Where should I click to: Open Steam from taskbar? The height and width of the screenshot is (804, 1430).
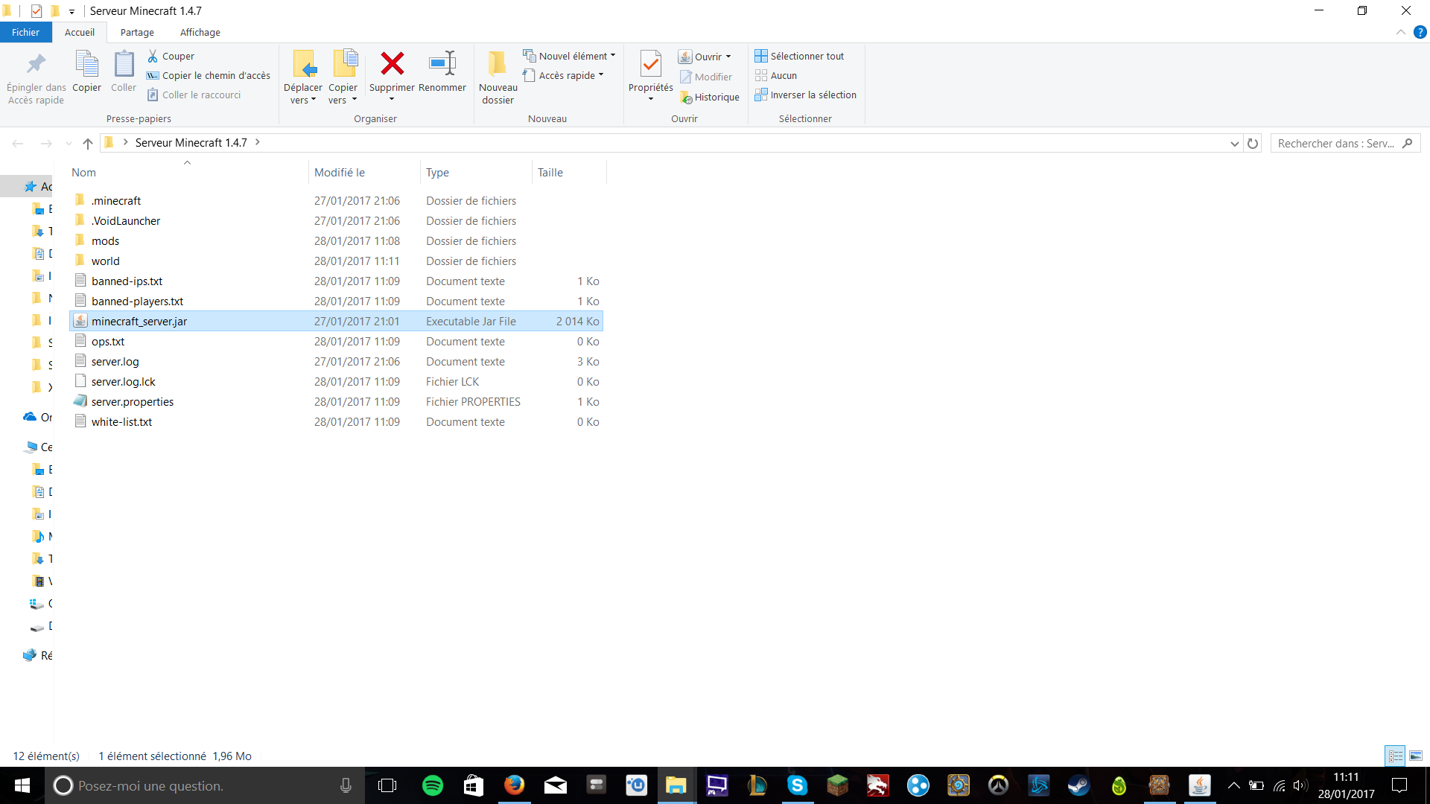pyautogui.click(x=1078, y=785)
